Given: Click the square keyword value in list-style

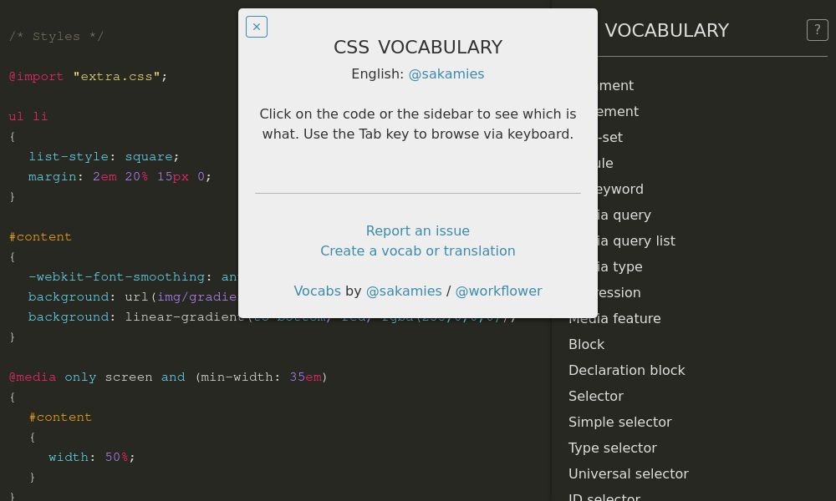Looking at the screenshot, I should [148, 156].
